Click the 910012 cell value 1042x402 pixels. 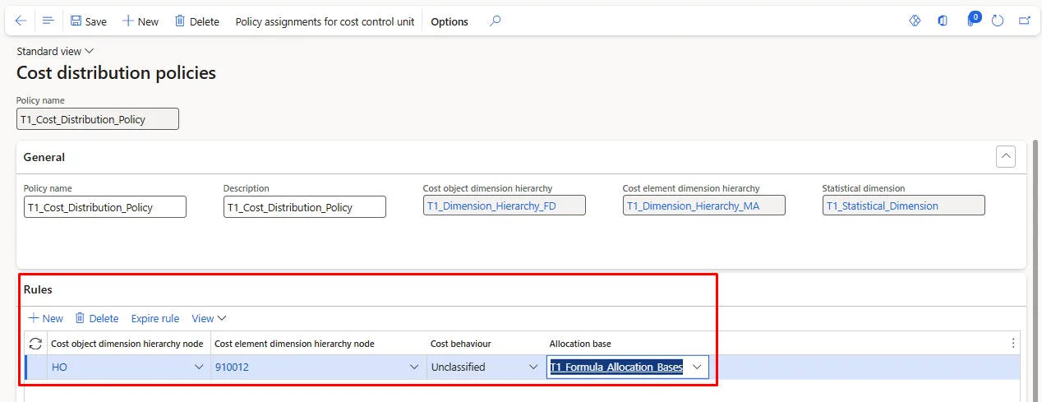coord(232,367)
